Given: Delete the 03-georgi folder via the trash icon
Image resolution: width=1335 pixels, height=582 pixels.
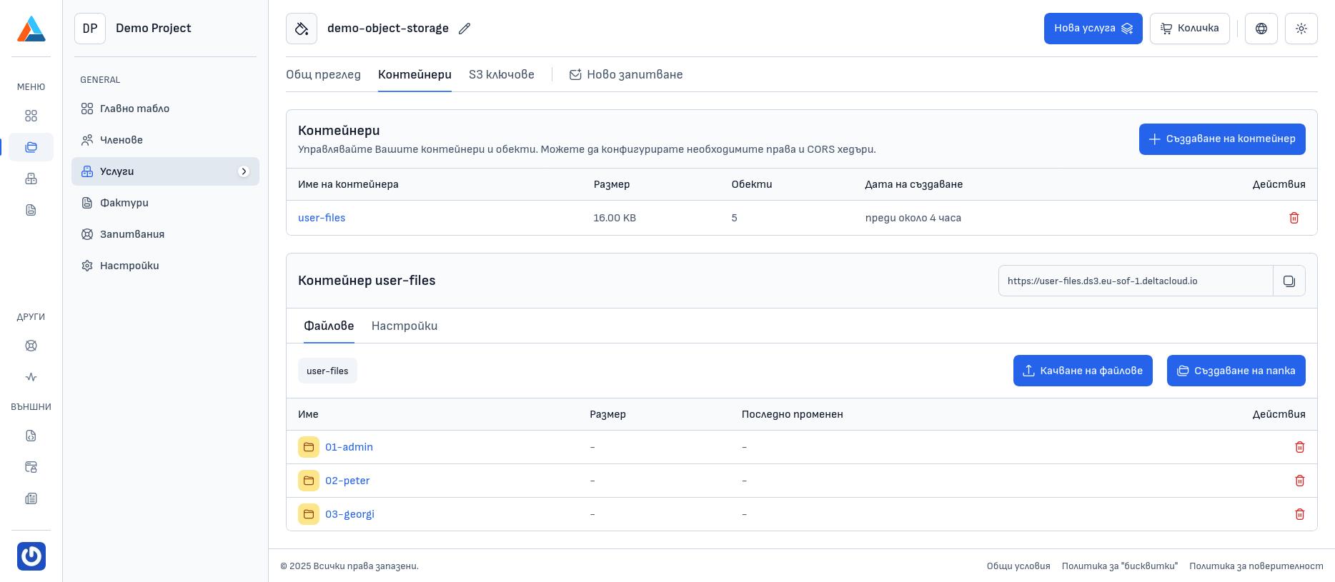Looking at the screenshot, I should click(x=1299, y=514).
